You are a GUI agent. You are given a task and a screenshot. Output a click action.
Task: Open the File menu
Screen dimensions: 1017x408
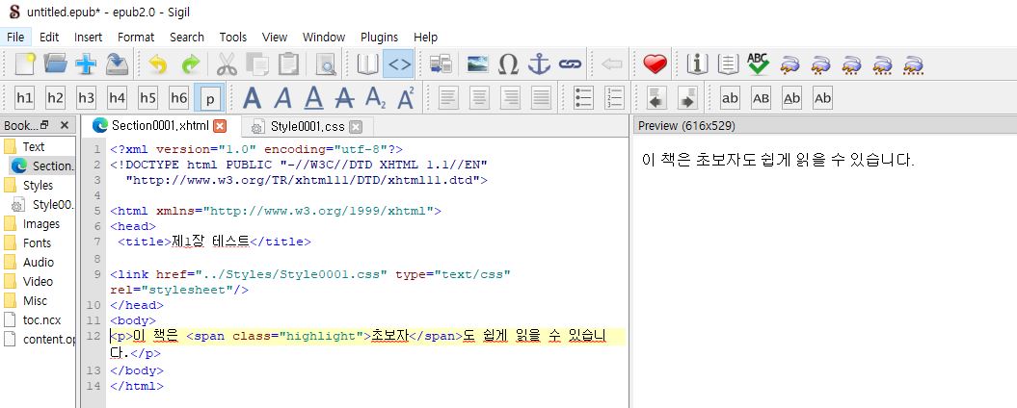click(x=15, y=37)
